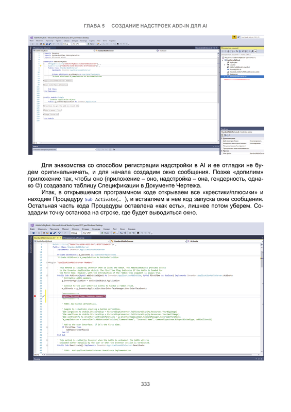This screenshot has height=412, width=291.
Task: Open output source dropdown in upper Вывод panel
Action: point(77,149)
